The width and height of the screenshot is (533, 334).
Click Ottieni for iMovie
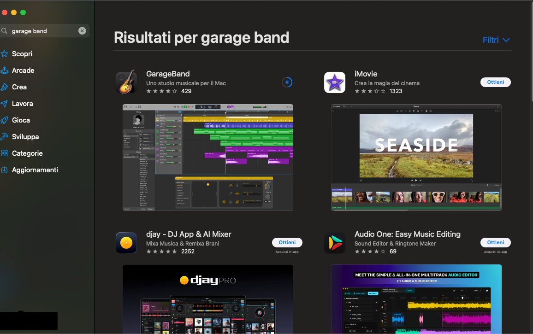pyautogui.click(x=495, y=82)
